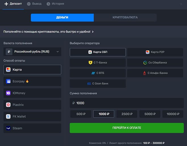This screenshot has width=187, height=146.
Task: Click the FK Wallet icon
Action: pos(8,117)
